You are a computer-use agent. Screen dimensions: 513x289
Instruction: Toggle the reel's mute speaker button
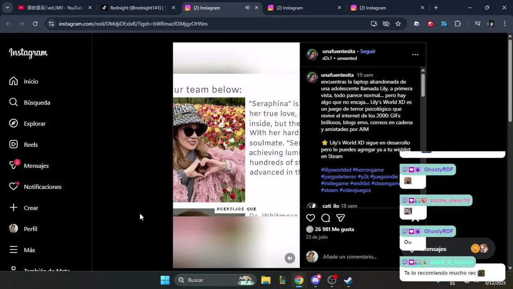point(290,258)
